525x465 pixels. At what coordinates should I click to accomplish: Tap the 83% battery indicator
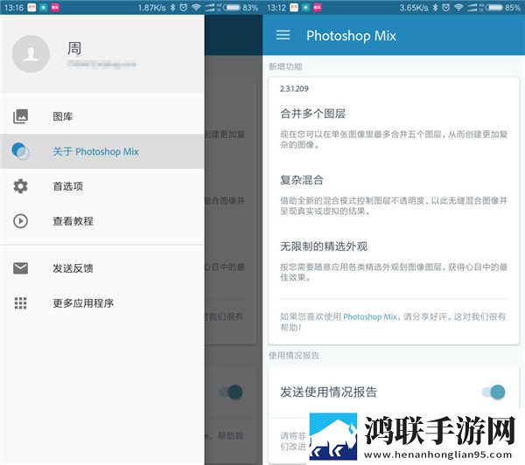point(241,7)
